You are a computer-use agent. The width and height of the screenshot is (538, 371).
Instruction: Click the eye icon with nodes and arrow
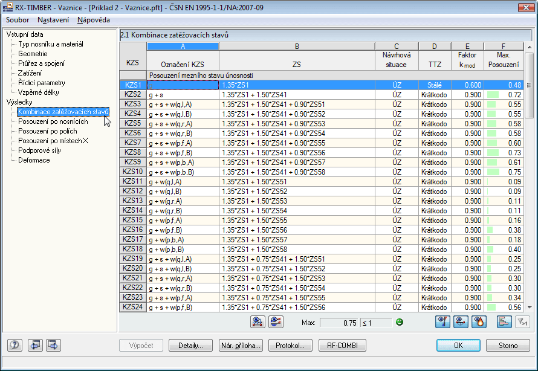pyautogui.click(x=258, y=322)
